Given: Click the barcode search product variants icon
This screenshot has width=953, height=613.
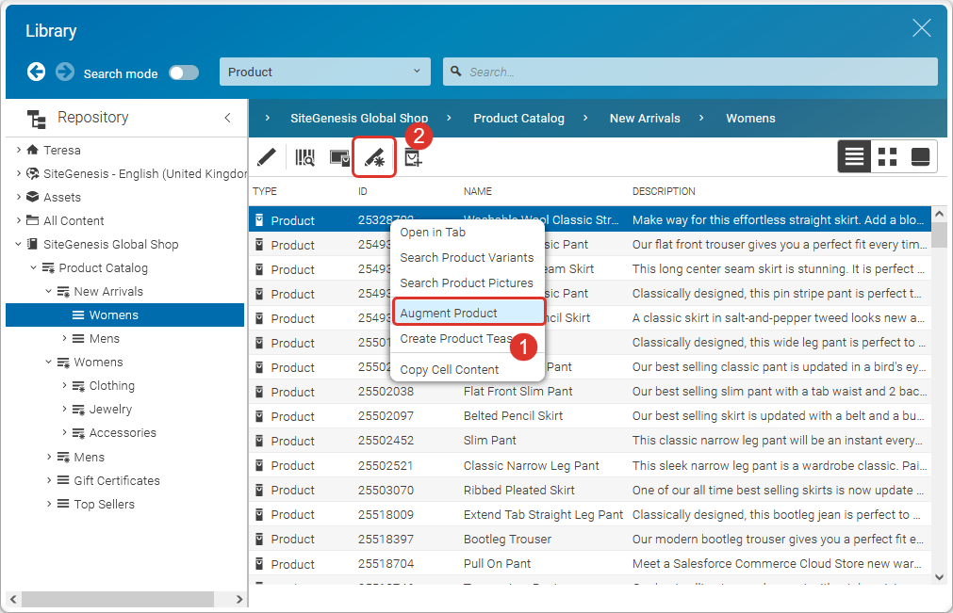Looking at the screenshot, I should click(x=304, y=157).
